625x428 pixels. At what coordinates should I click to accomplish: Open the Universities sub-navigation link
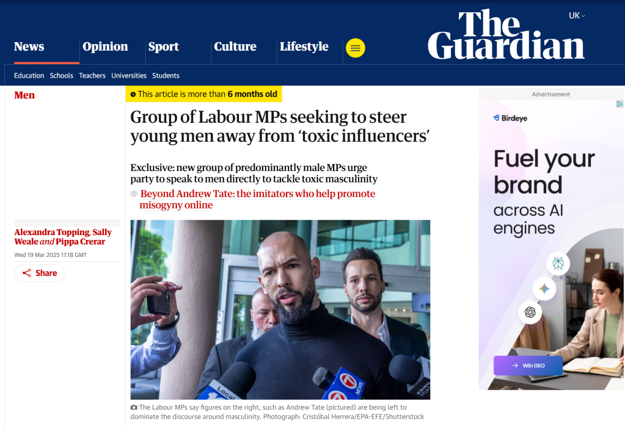129,75
